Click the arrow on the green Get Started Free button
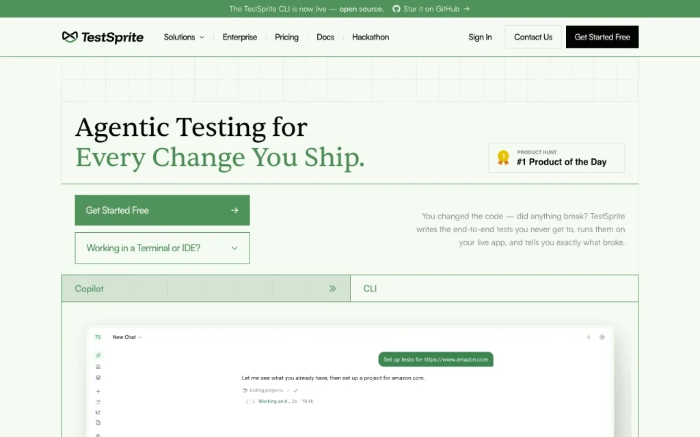Screen dimensions: 700x437 tap(234, 210)
